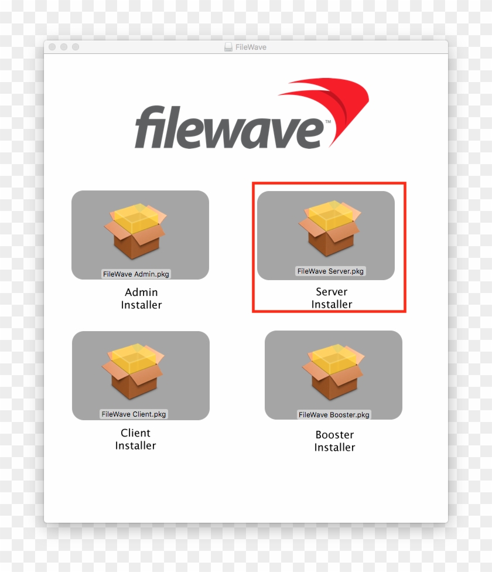Select the Booster Installer package box icon
Image resolution: width=492 pixels, height=572 pixels.
coord(333,373)
